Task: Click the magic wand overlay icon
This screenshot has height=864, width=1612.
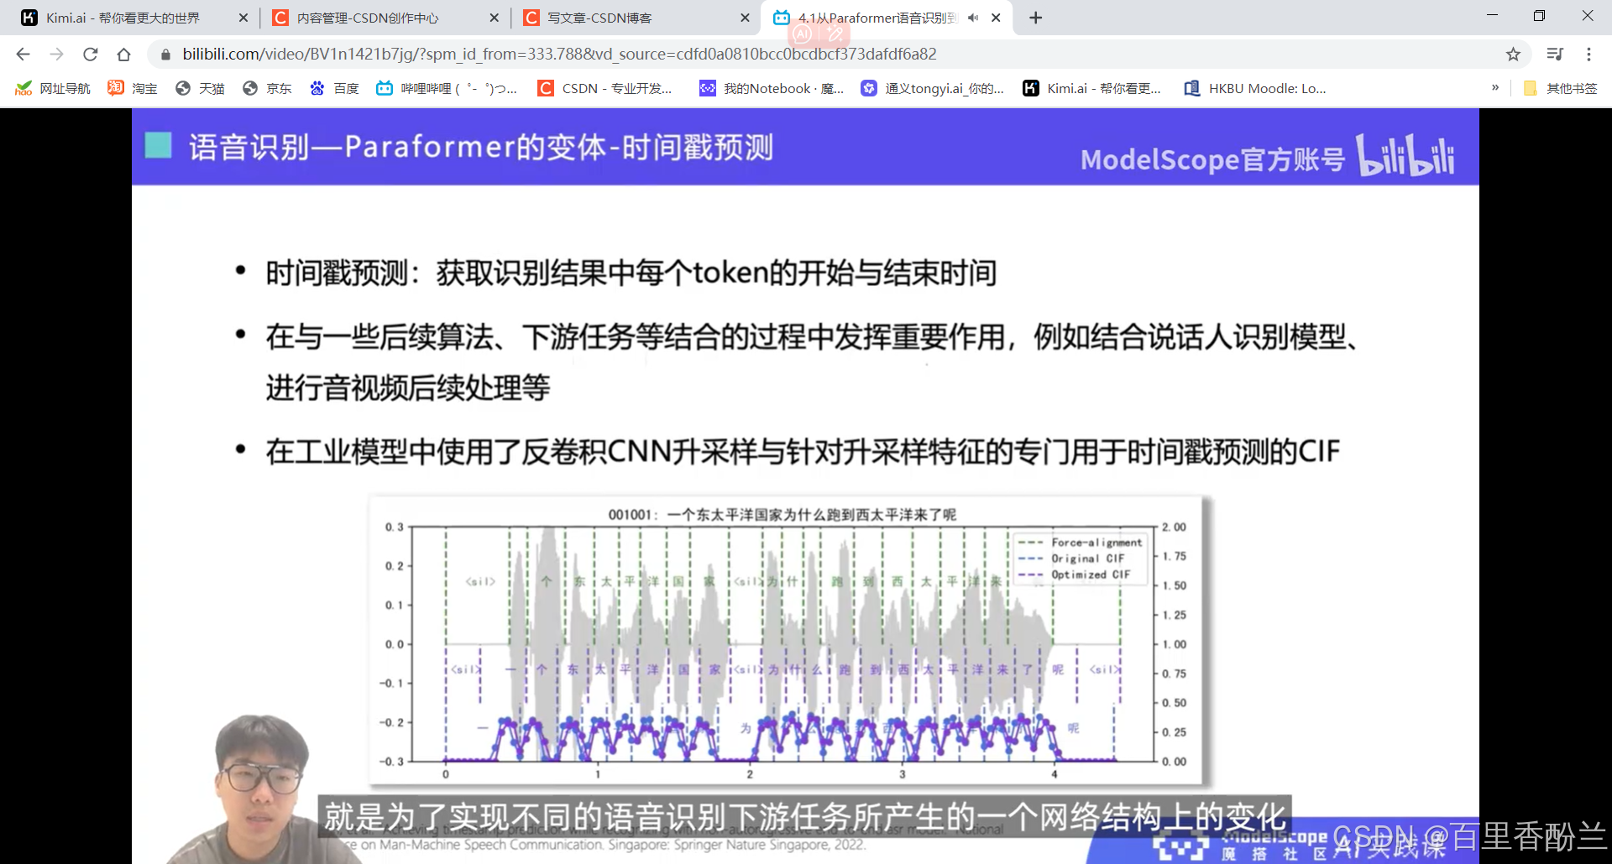Action: pos(835,34)
